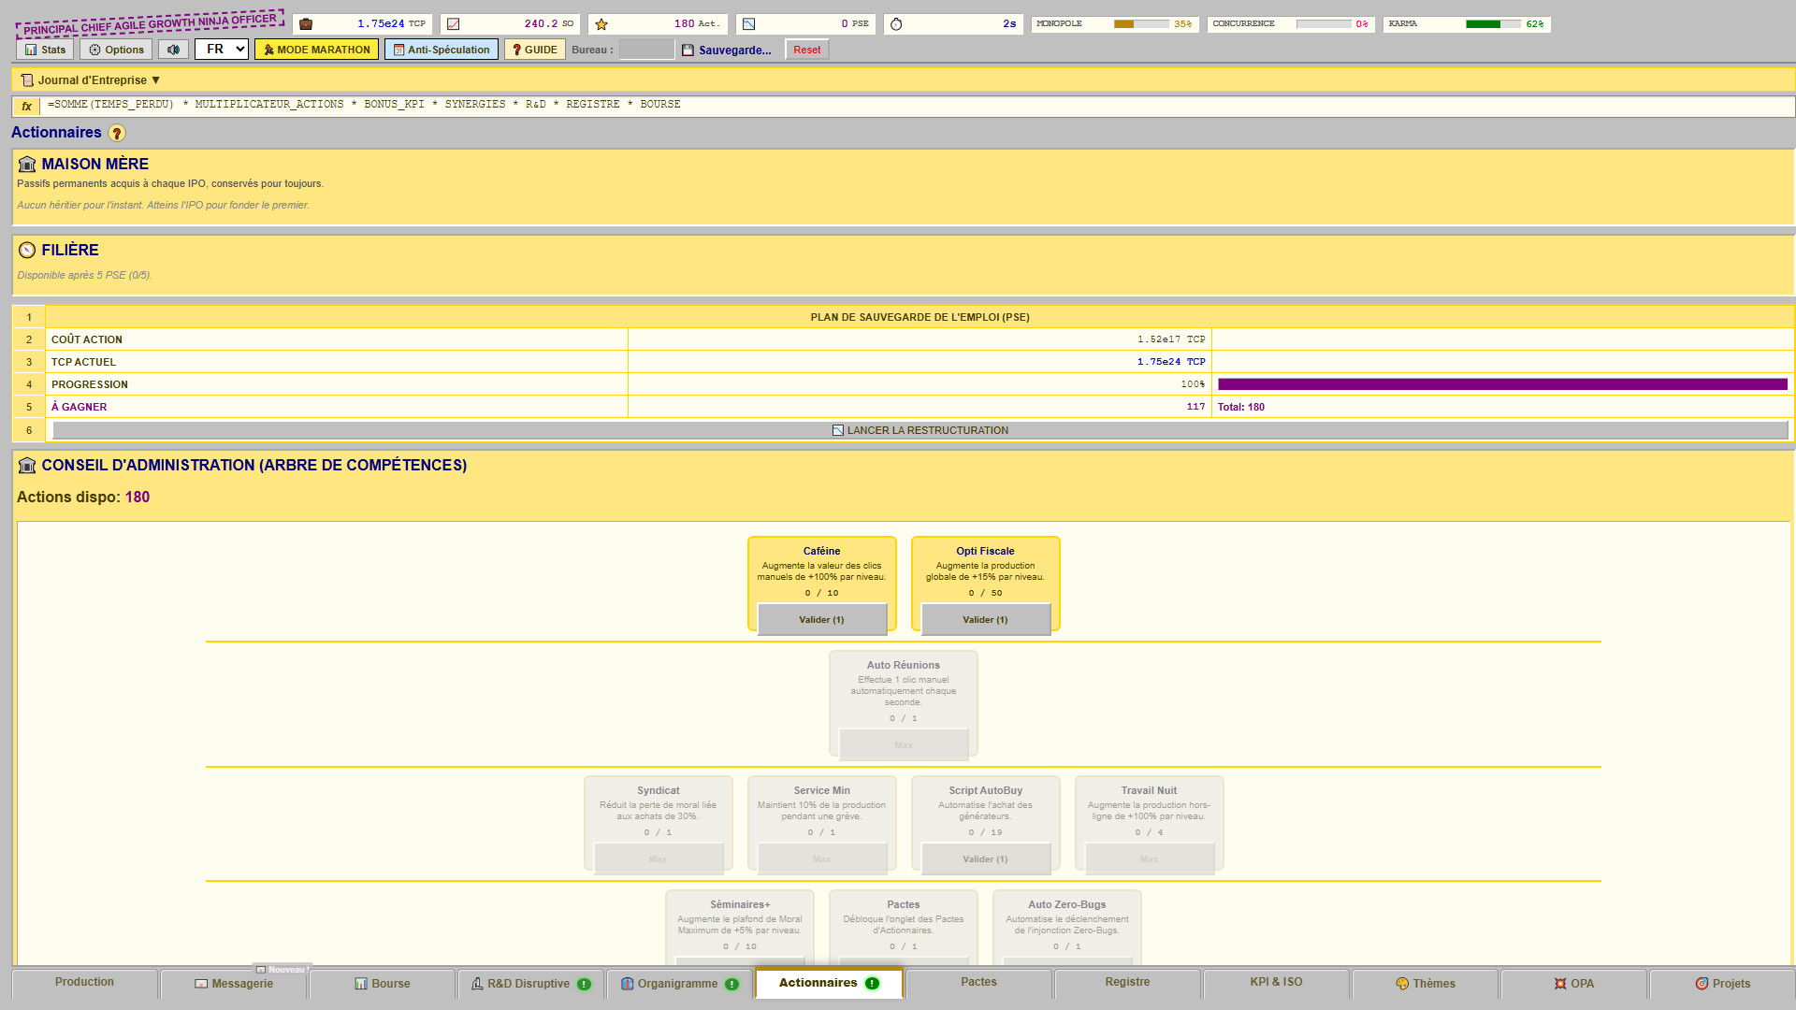The image size is (1796, 1010).
Task: Click the CONCURRENCE progress bar
Action: (1324, 24)
